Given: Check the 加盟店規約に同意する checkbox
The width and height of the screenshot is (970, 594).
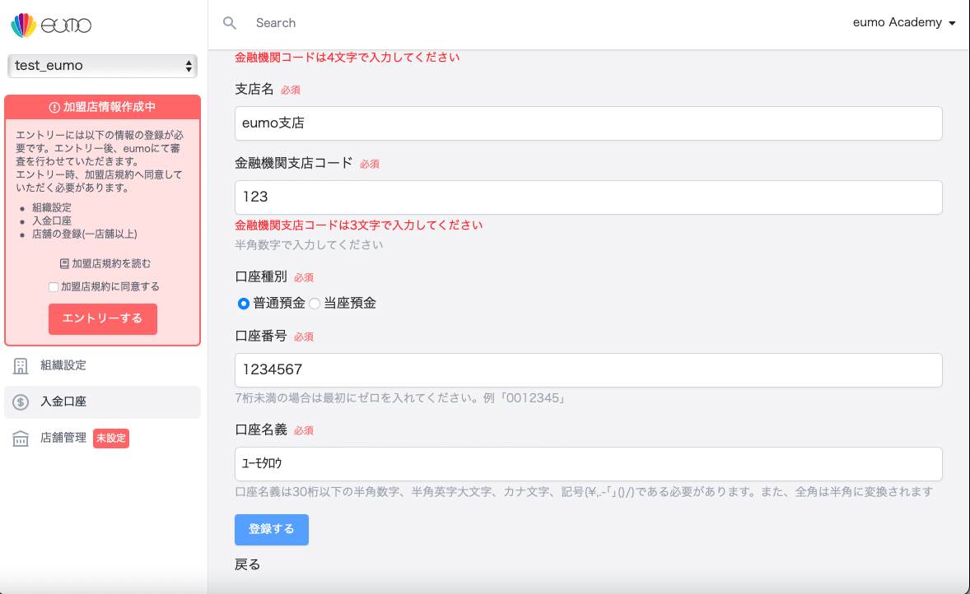Looking at the screenshot, I should pyautogui.click(x=54, y=287).
